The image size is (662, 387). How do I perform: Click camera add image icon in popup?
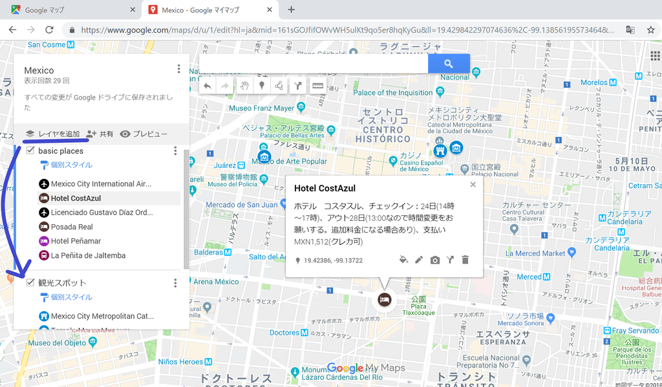[x=435, y=260]
